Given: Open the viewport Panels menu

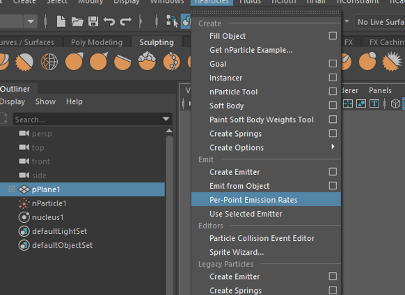Looking at the screenshot, I should tap(380, 90).
